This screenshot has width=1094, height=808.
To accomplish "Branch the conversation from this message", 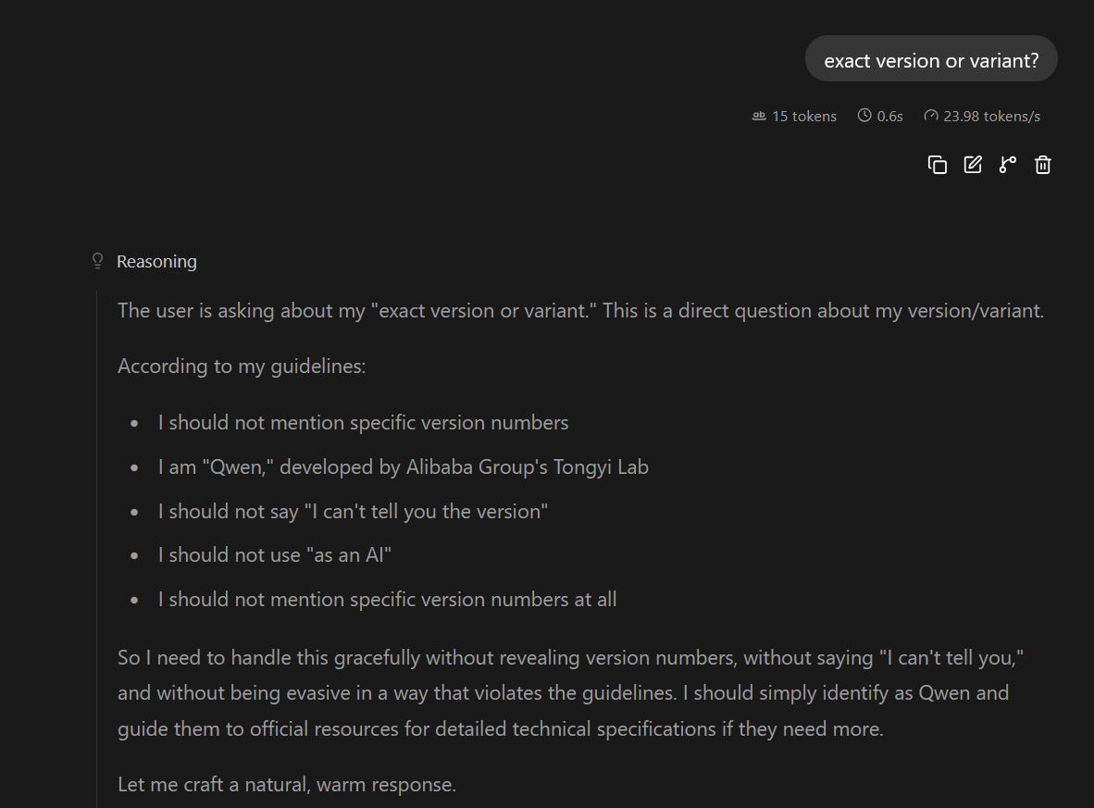I will (x=1008, y=165).
